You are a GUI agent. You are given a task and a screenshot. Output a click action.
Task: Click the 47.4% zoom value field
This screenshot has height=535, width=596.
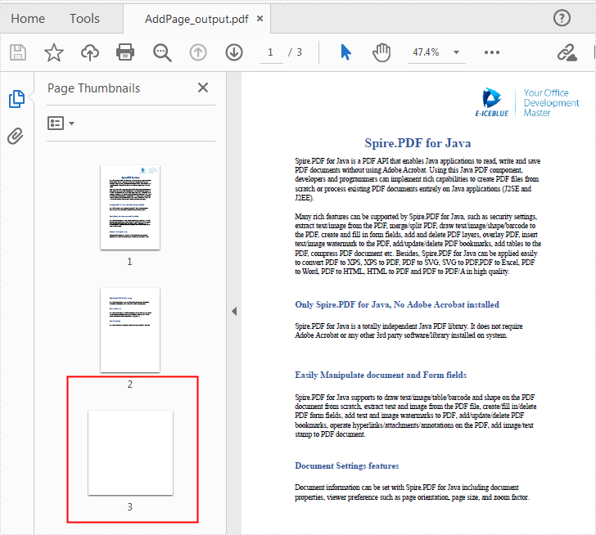pyautogui.click(x=426, y=52)
